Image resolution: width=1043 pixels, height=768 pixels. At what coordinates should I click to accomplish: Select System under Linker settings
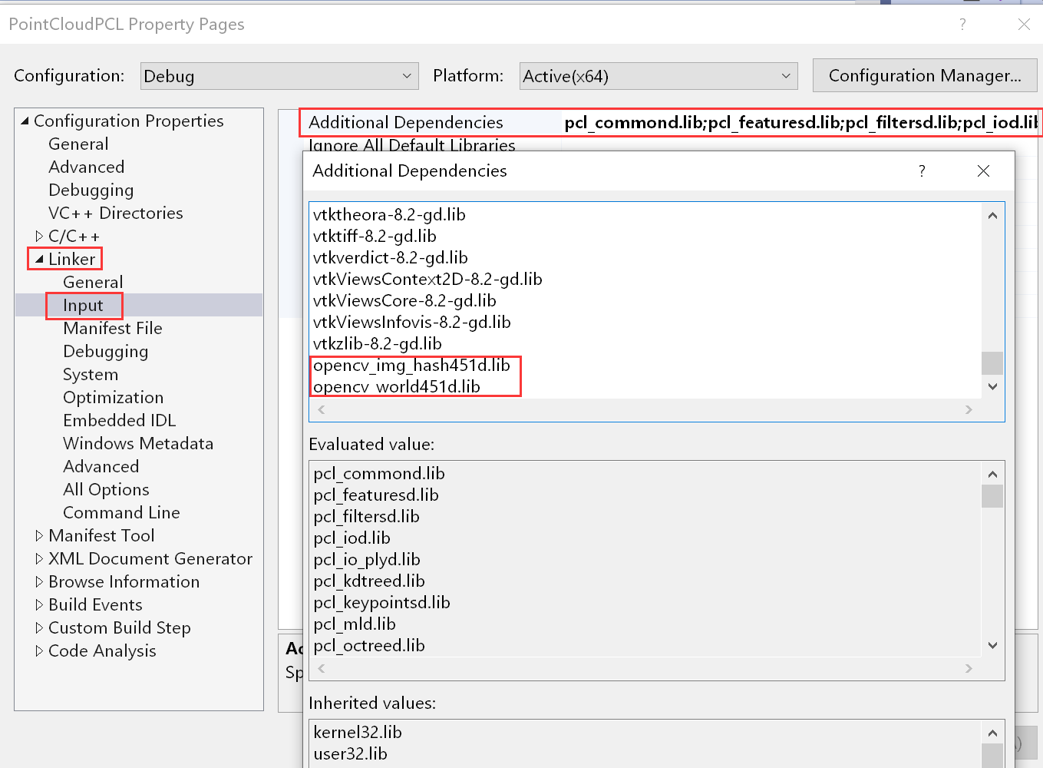(x=90, y=374)
